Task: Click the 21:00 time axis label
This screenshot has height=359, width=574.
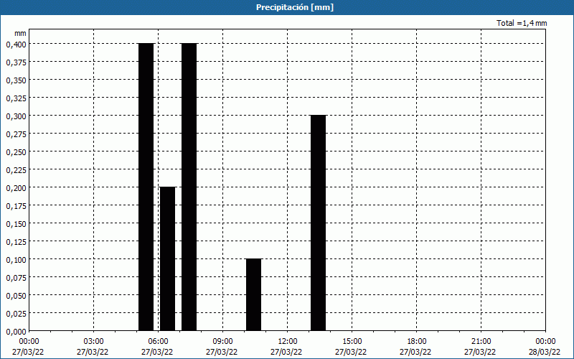Action: [481, 342]
